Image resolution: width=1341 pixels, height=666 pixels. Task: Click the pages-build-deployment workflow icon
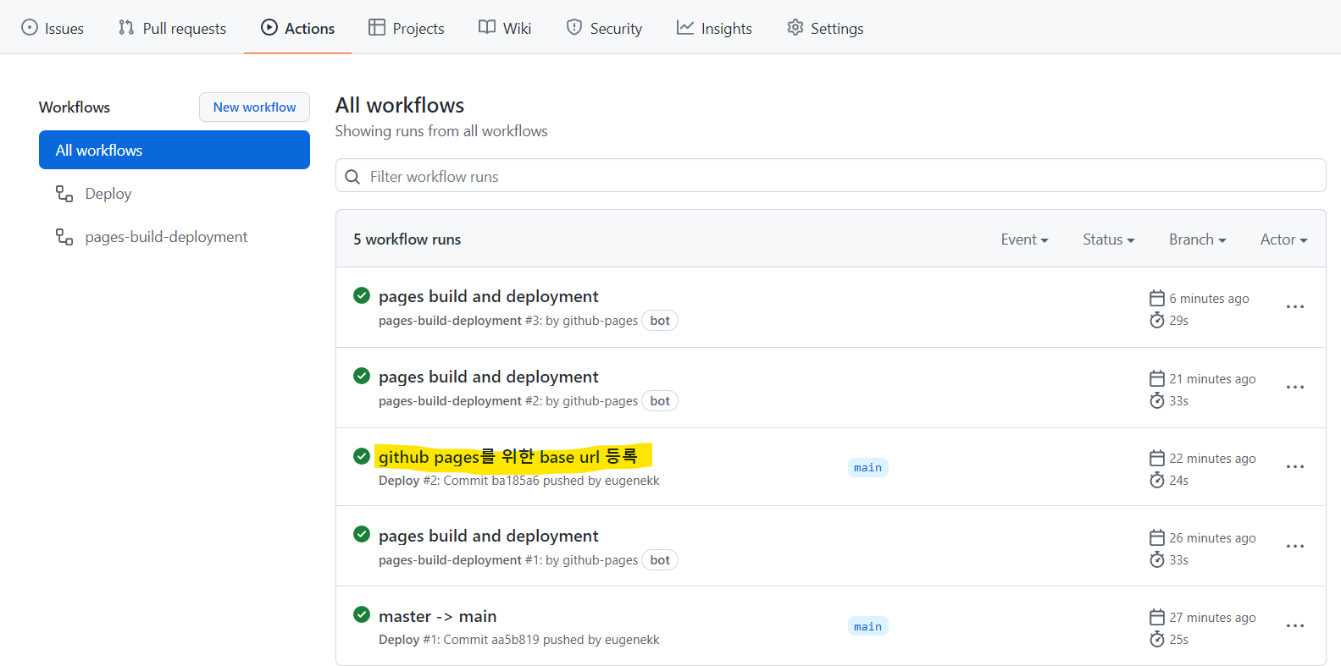pos(64,237)
